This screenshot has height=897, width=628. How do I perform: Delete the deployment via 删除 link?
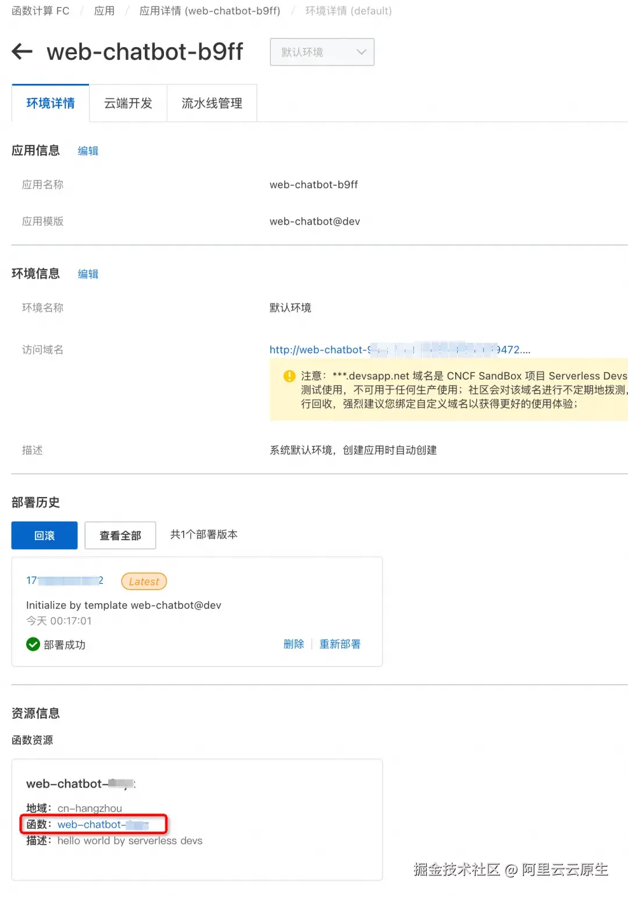[x=294, y=644]
